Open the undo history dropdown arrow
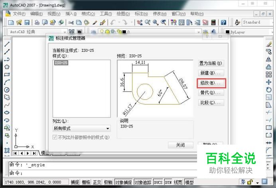This screenshot has width=276, height=188. [119, 22]
